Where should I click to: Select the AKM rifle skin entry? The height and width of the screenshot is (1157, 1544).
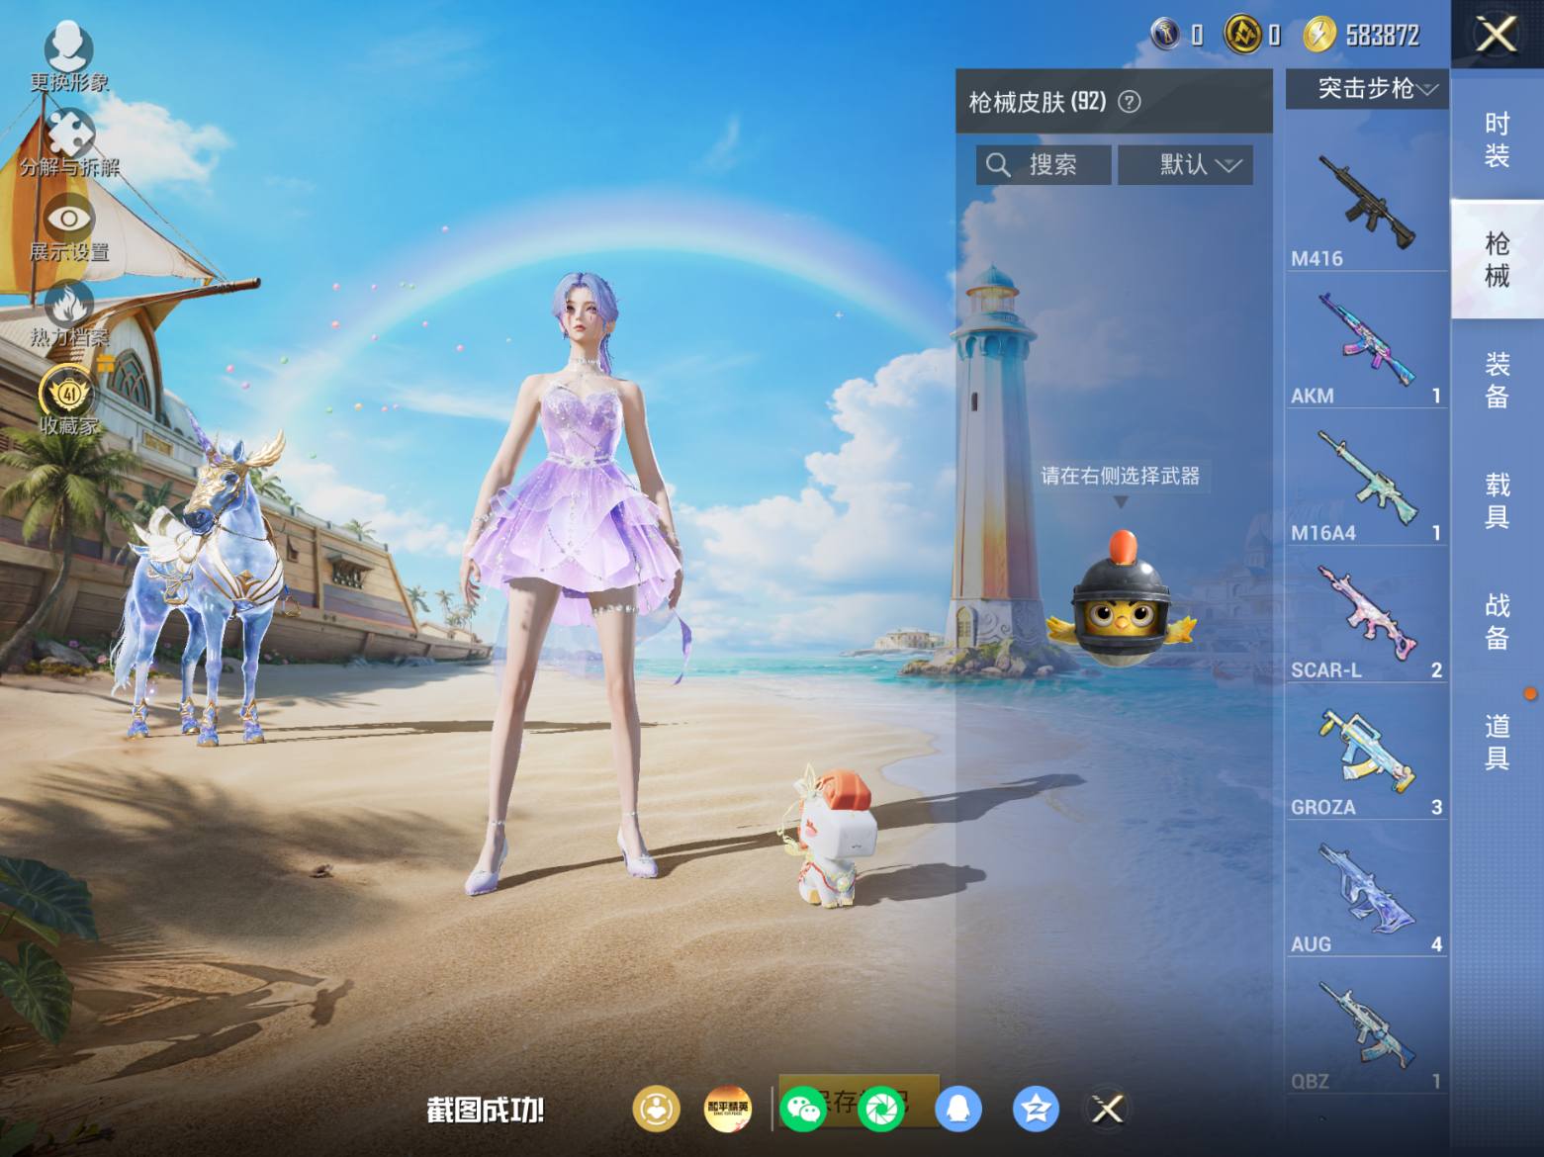pyautogui.click(x=1366, y=342)
